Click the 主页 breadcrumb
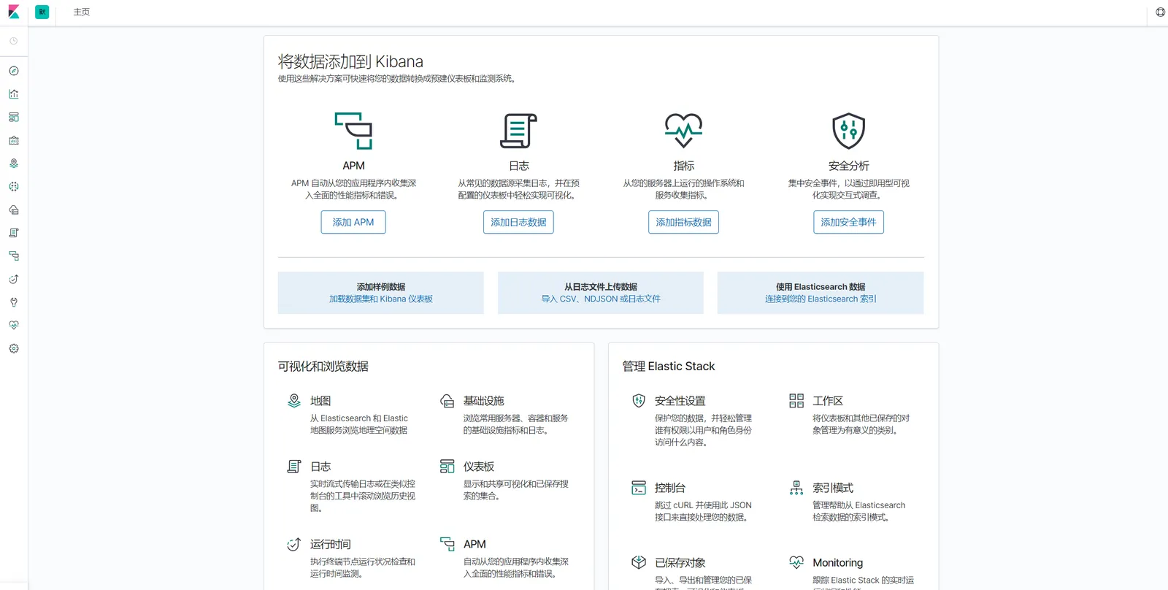The height and width of the screenshot is (590, 1168). click(82, 12)
